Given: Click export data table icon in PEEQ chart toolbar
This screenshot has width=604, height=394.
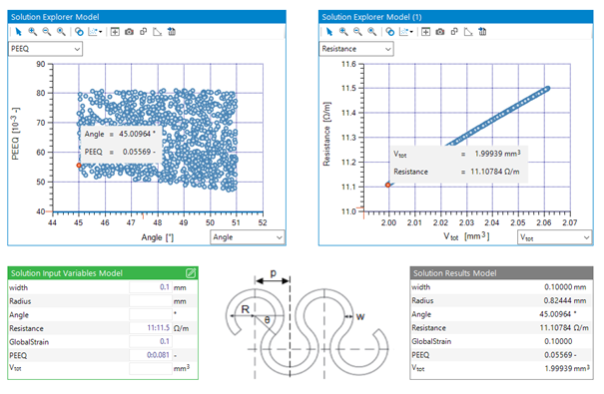Looking at the screenshot, I should [x=172, y=32].
